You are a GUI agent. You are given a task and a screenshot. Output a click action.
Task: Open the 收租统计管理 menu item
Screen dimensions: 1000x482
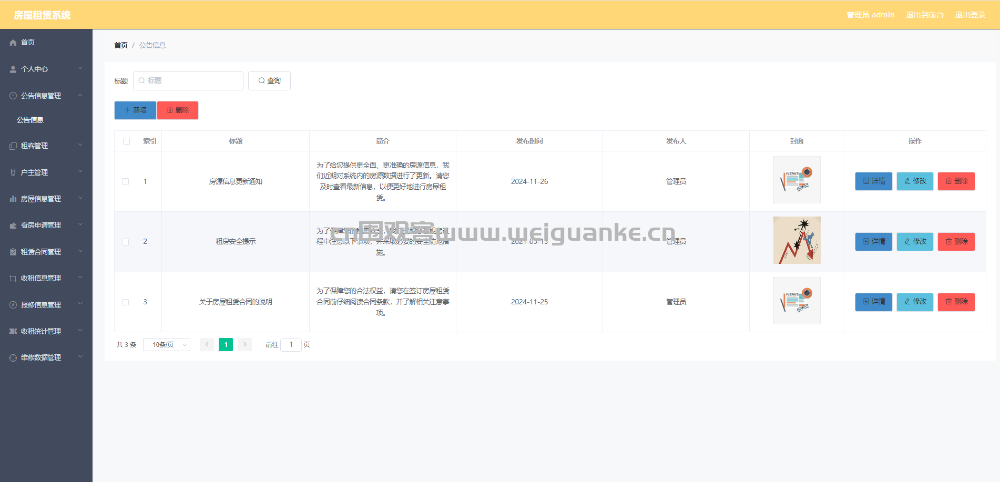tap(46, 331)
